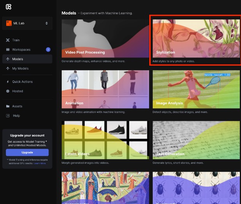241x204 pixels.
Task: Click the Train icon in sidebar
Action: coord(8,40)
